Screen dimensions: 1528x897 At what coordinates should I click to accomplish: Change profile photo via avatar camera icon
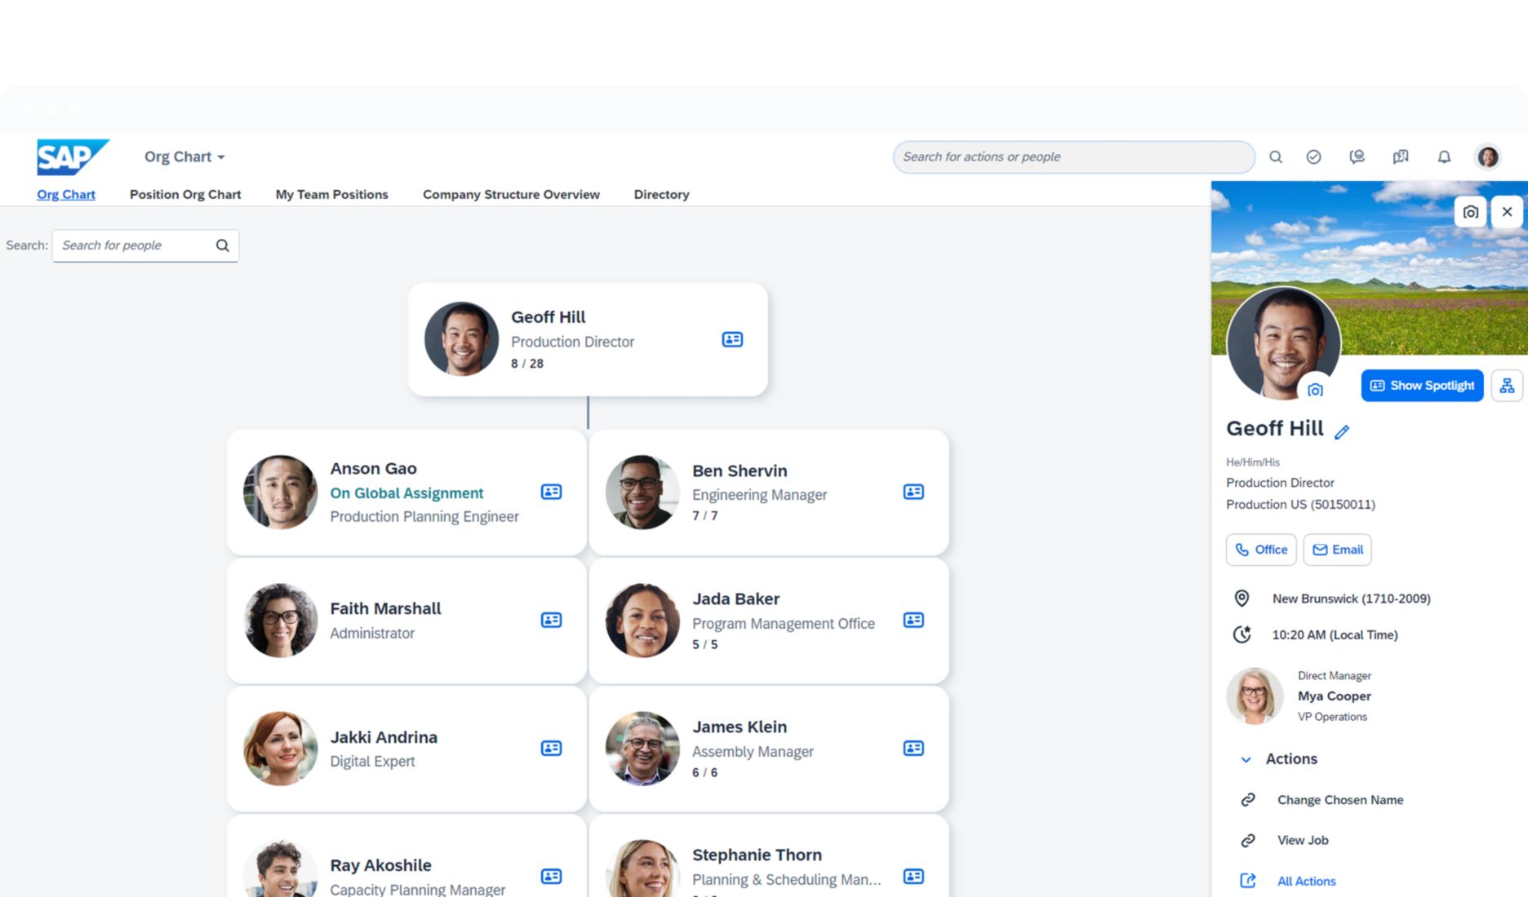pos(1315,390)
